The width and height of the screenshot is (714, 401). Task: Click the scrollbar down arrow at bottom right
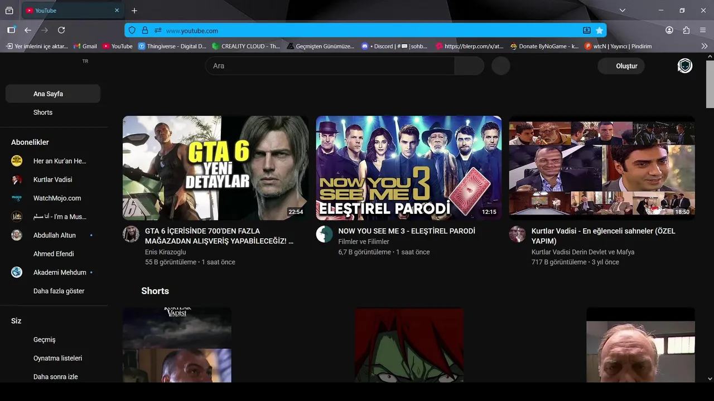point(710,379)
